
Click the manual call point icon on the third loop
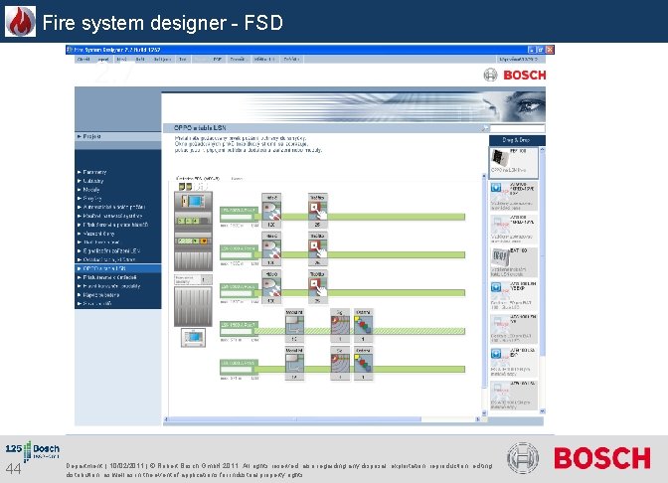click(x=318, y=287)
